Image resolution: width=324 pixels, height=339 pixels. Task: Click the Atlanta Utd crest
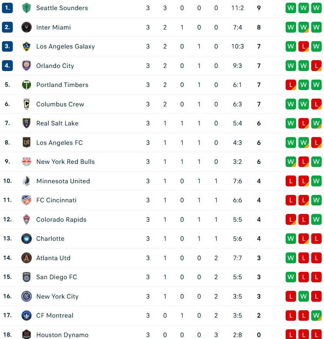tap(26, 258)
